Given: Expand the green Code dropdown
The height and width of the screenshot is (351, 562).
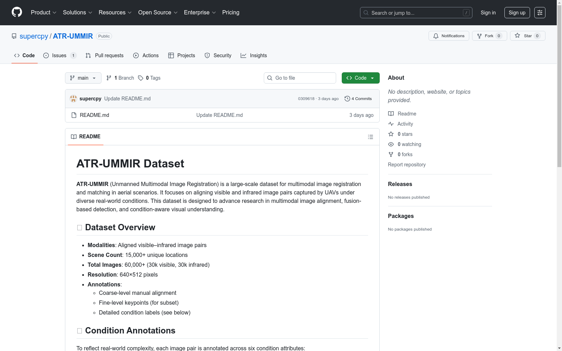Looking at the screenshot, I should [360, 78].
